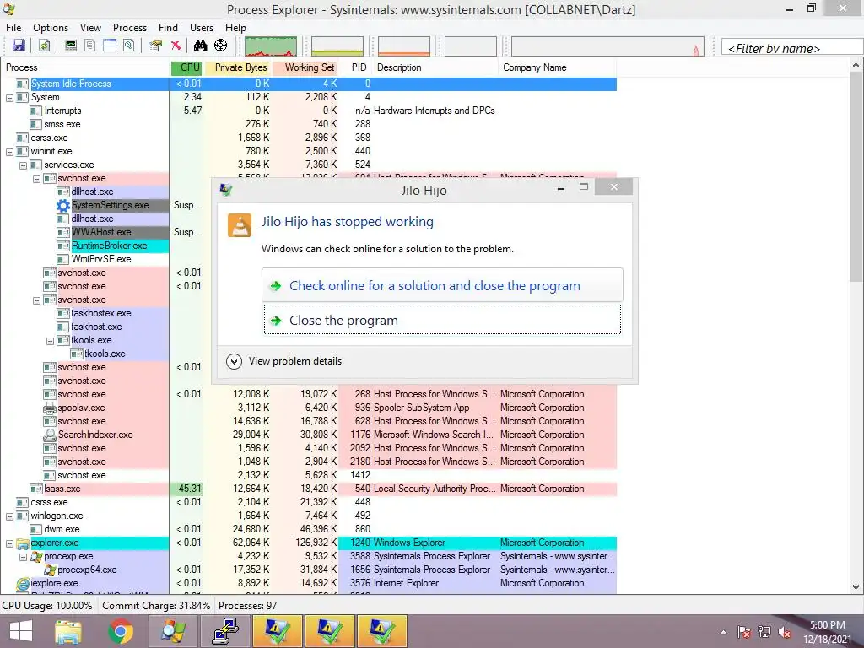Open the Process menu

130,28
